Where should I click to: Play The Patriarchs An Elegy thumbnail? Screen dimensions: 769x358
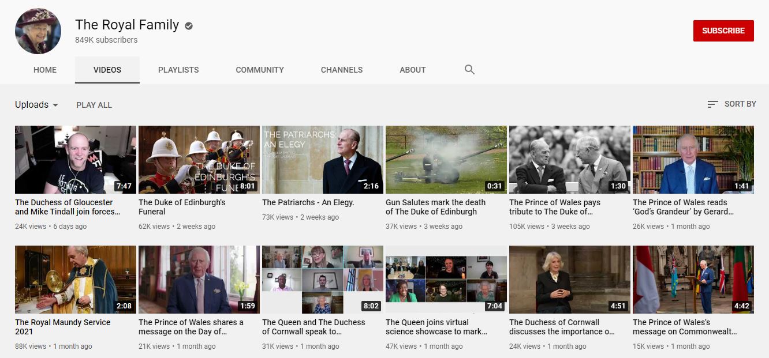coord(323,160)
